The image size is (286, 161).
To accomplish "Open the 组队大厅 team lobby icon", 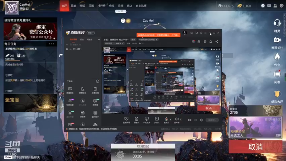I will [x=277, y=94].
